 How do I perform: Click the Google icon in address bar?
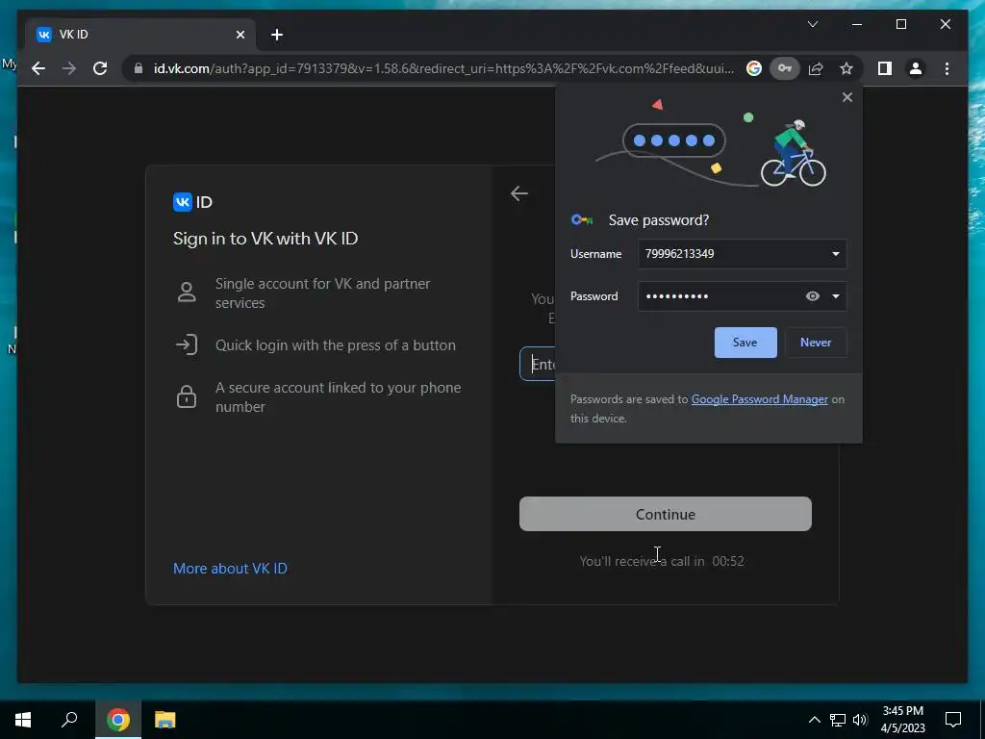click(754, 68)
